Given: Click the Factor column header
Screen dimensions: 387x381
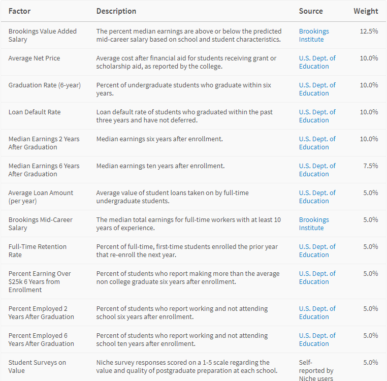Looking at the screenshot, I should 19,11.
